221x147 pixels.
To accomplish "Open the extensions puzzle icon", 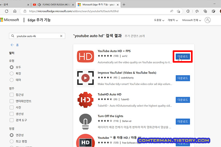I will click(188, 11).
